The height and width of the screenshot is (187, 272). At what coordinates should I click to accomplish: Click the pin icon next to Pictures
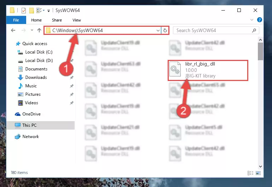point(71,94)
